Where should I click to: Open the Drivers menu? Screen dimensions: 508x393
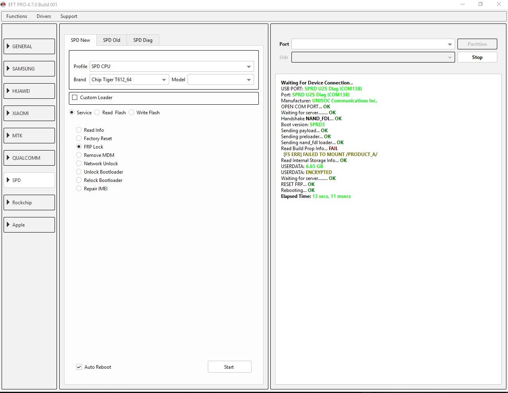coord(43,16)
